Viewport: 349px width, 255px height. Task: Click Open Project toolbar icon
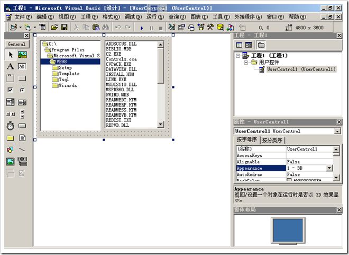point(54,28)
